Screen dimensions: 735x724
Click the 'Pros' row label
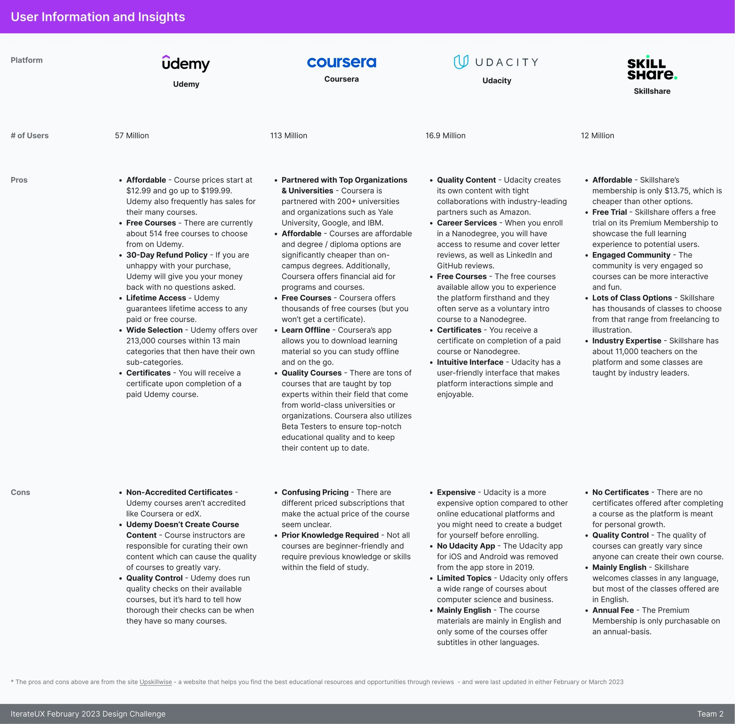pyautogui.click(x=19, y=180)
